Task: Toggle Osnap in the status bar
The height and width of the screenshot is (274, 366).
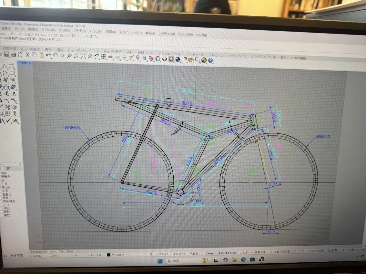Action: click(x=210, y=254)
